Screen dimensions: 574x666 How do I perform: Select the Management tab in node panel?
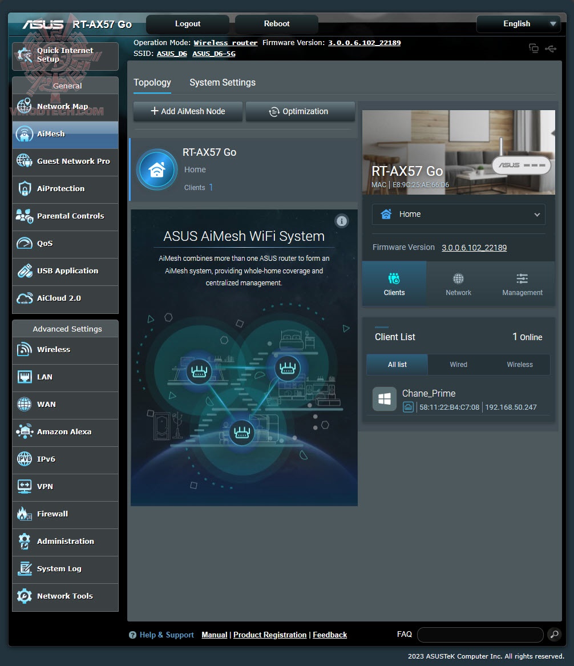(x=522, y=284)
